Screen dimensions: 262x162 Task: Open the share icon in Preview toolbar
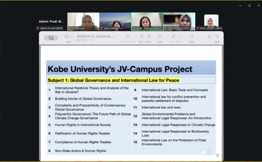point(160,36)
